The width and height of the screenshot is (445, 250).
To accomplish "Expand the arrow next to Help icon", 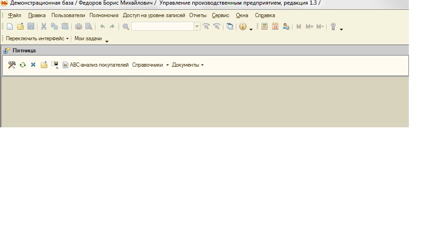I will (251, 30).
